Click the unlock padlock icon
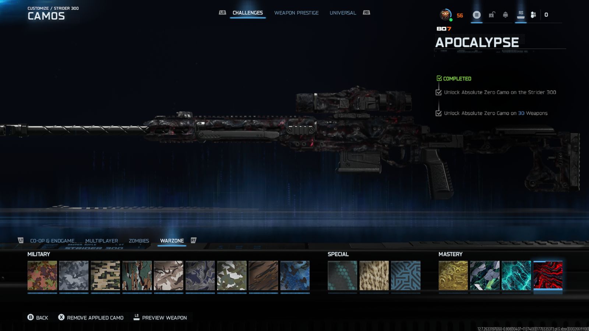This screenshot has height=331, width=589. click(491, 15)
